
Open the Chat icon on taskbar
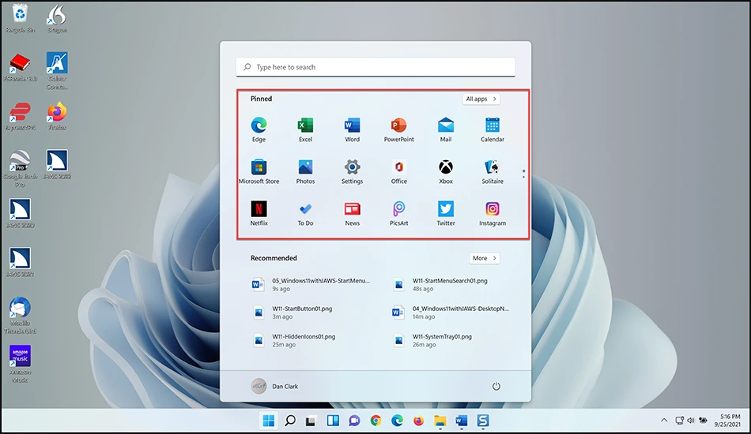(354, 421)
